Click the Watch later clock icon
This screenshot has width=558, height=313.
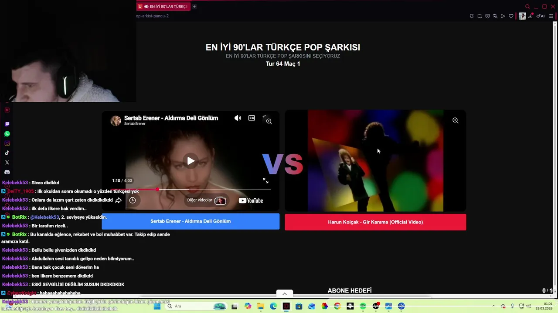coord(133,200)
